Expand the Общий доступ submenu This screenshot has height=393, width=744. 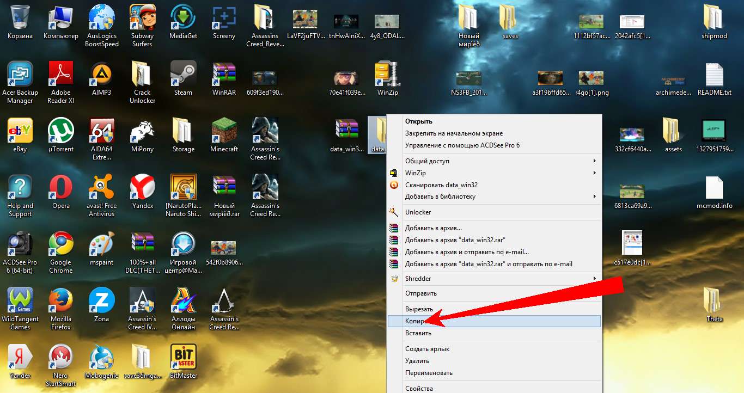(x=494, y=161)
